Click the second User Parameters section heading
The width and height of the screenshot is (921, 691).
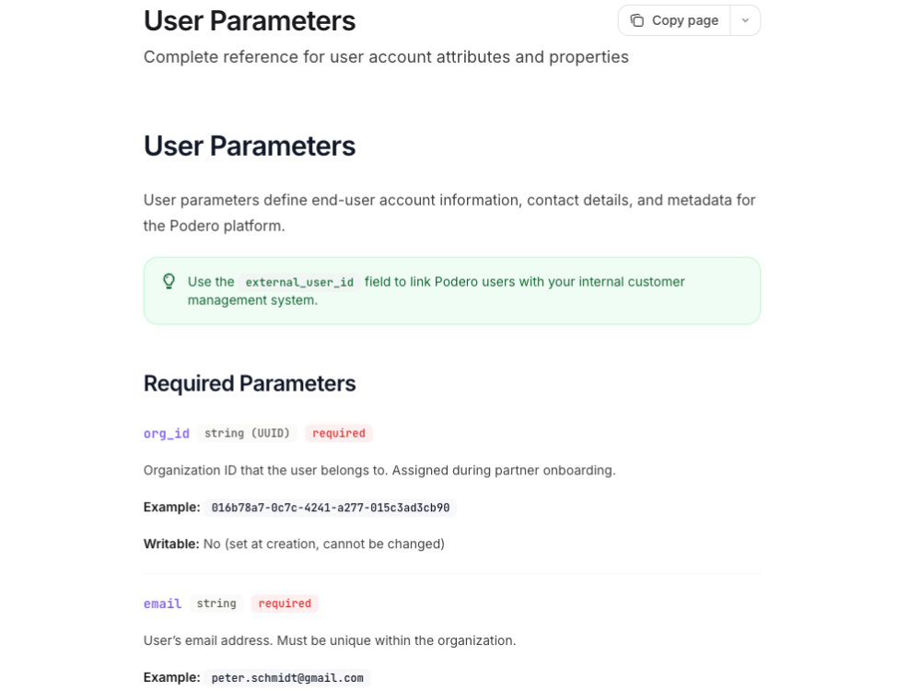coord(250,146)
